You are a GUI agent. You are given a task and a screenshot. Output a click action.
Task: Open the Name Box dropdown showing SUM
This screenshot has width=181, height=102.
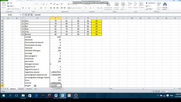[21, 15]
